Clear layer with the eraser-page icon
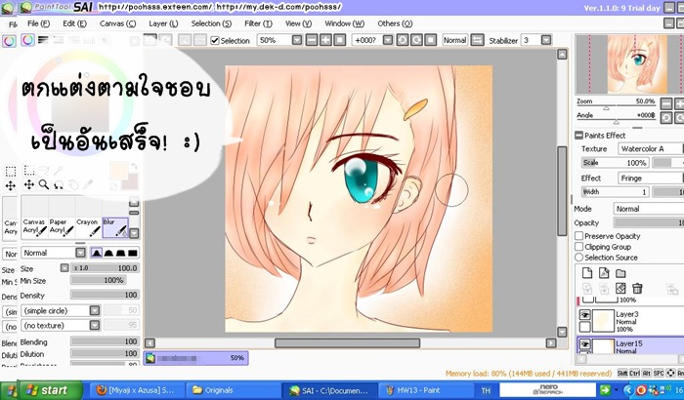The image size is (684, 400). click(x=620, y=288)
